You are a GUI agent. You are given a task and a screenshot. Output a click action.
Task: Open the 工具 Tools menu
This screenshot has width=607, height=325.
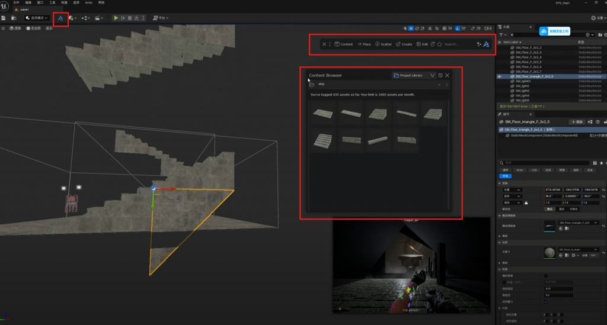[52, 3]
